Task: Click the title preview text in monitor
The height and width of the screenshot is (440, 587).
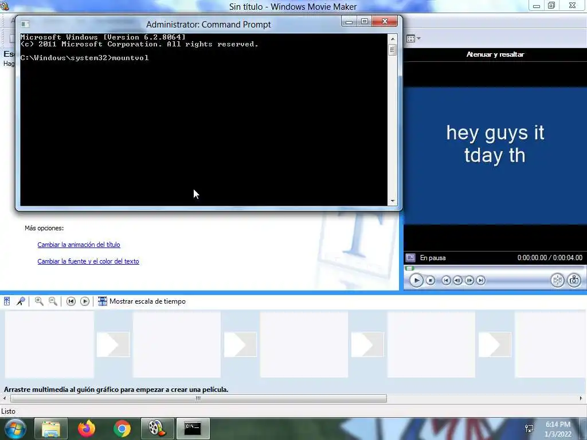Action: (x=495, y=144)
